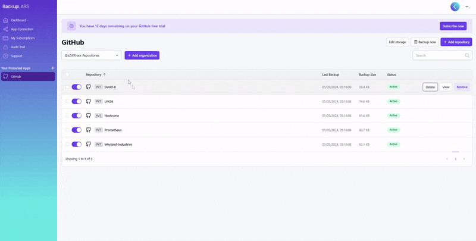The image size is (476, 241).
Task: Click PVT badge on David-8 row
Action: point(99,87)
